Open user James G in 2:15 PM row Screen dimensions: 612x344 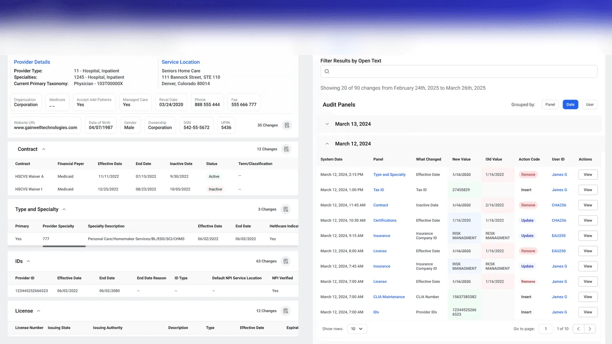559,174
